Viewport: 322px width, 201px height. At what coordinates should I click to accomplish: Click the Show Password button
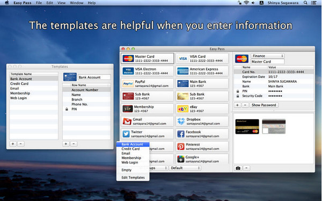(264, 105)
